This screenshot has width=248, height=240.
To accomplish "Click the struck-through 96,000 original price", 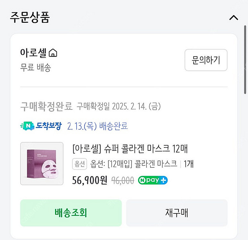I will click(x=122, y=180).
